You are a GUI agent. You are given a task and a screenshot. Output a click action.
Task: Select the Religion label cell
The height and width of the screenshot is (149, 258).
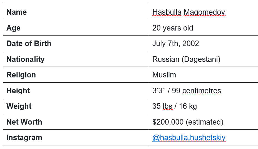point(76,75)
